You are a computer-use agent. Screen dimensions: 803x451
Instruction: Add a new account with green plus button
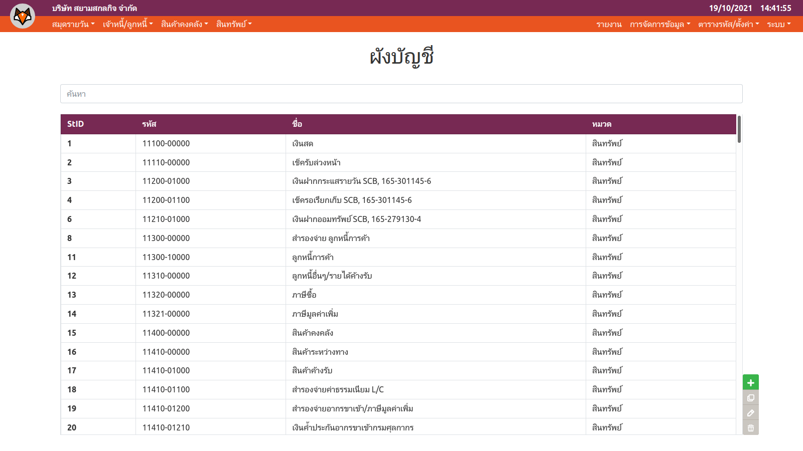751,383
